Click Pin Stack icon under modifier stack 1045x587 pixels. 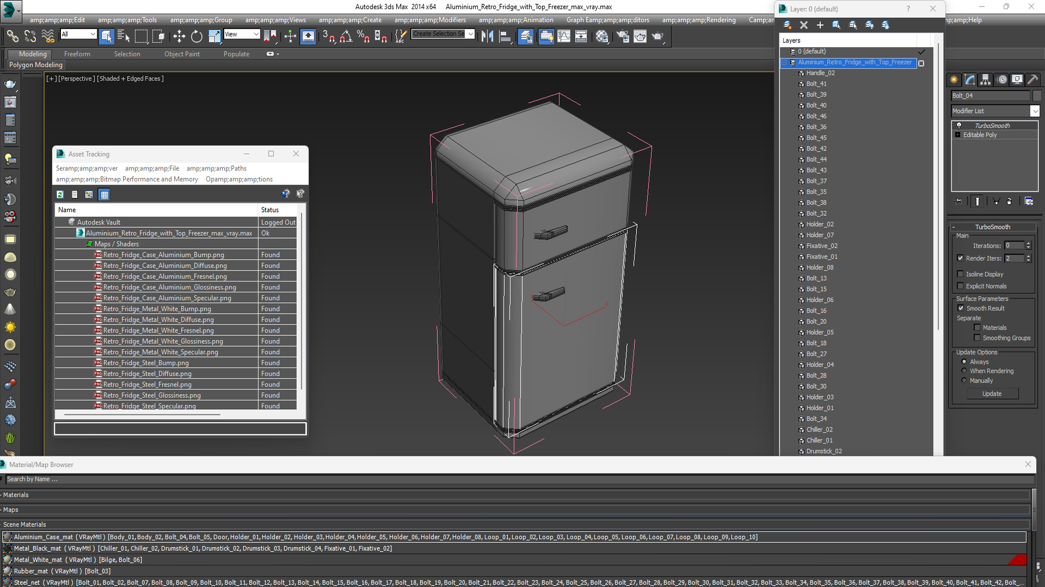(958, 201)
